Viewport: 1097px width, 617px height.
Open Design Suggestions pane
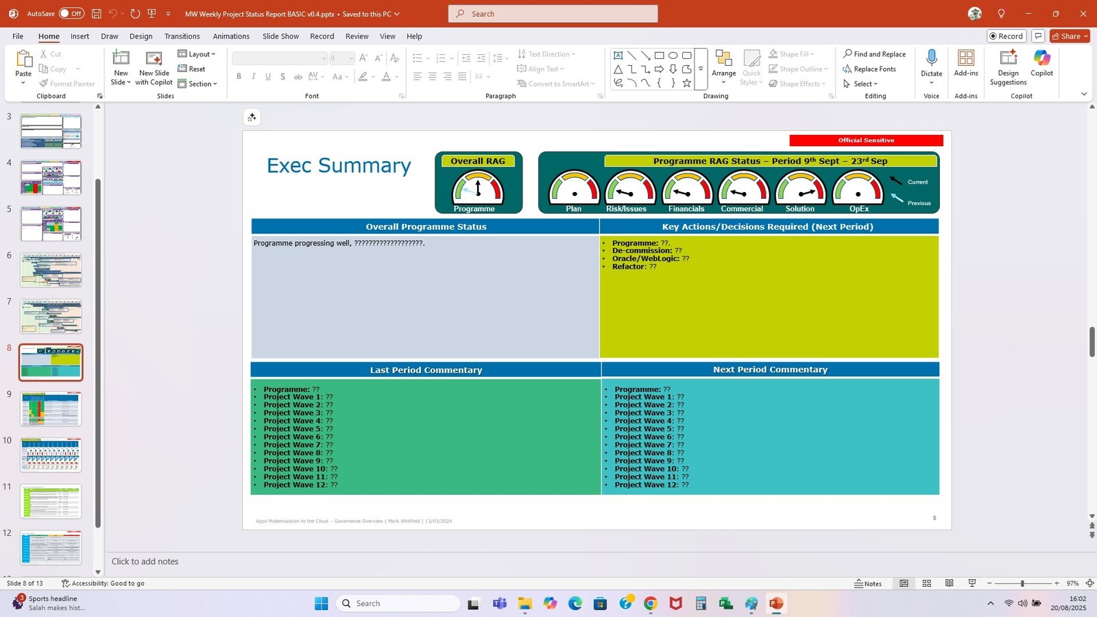tap(1008, 67)
